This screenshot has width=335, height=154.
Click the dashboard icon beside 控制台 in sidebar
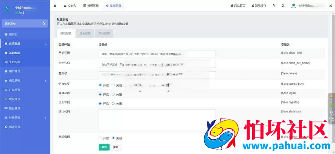click(x=6, y=34)
